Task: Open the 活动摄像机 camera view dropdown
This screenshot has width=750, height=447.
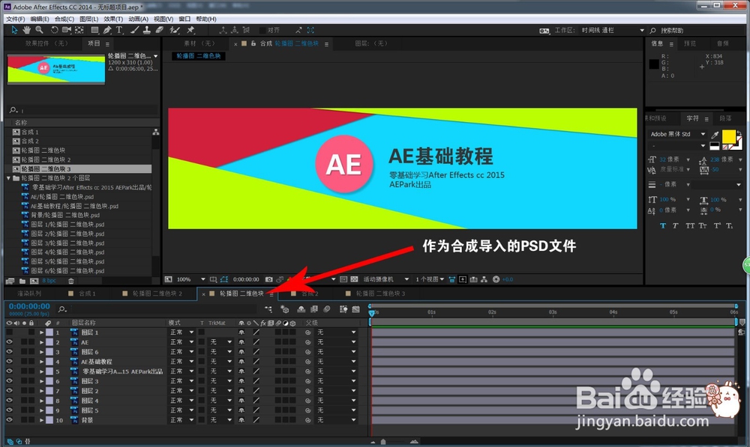Action: 385,279
